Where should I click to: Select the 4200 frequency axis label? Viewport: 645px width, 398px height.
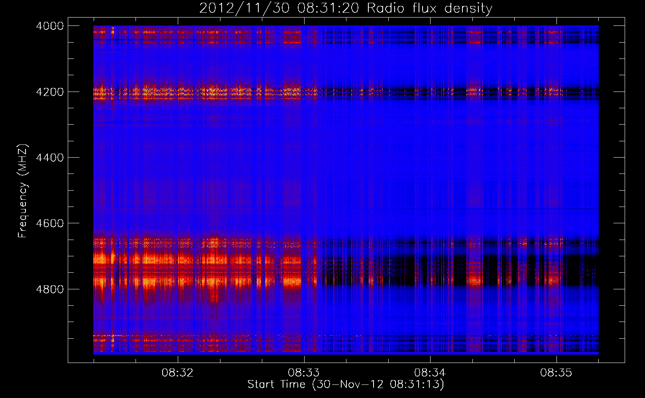50,92
